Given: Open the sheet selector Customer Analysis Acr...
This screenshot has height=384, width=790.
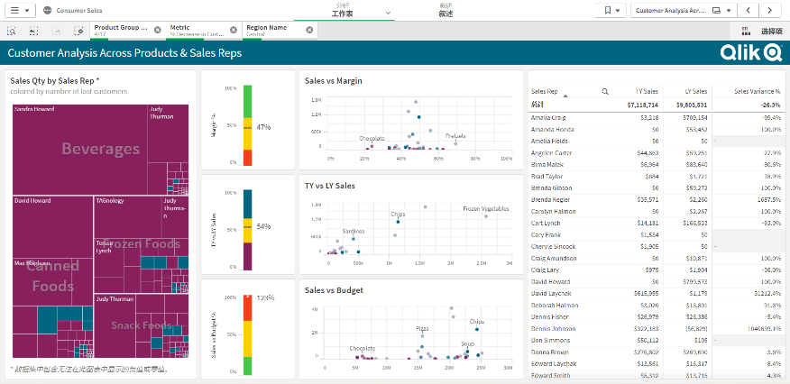Looking at the screenshot, I should [684, 10].
